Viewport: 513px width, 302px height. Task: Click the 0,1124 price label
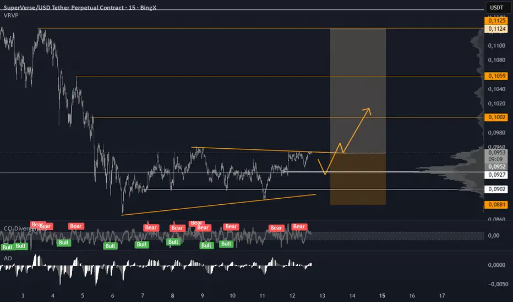[496, 29]
